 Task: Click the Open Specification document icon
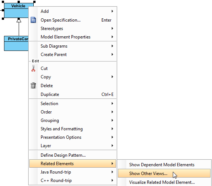(x=33, y=20)
